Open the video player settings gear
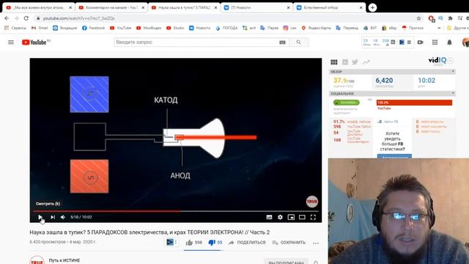The image size is (469, 264). [280, 217]
